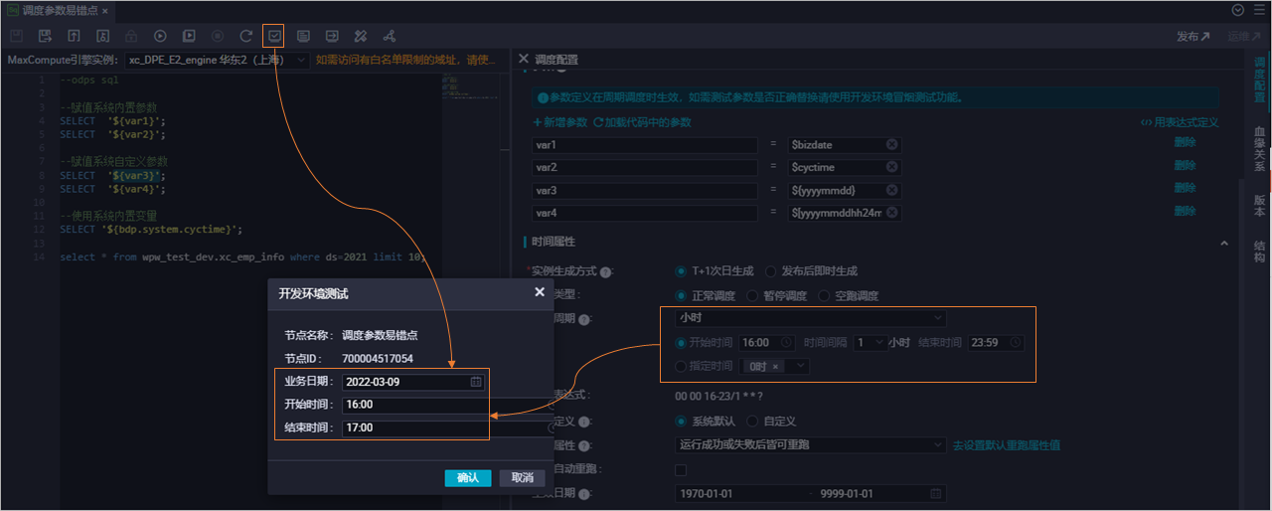The width and height of the screenshot is (1272, 511).
Task: Click help icon next to 实例生成方式
Action: pyautogui.click(x=606, y=271)
